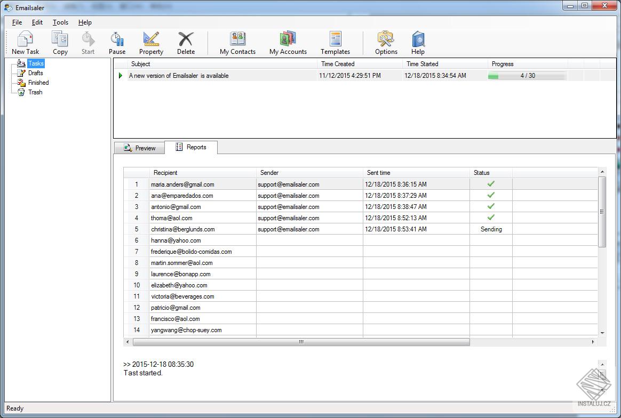Viewport: 621px width, 418px height.
Task: Click the Status column header
Action: (x=491, y=173)
